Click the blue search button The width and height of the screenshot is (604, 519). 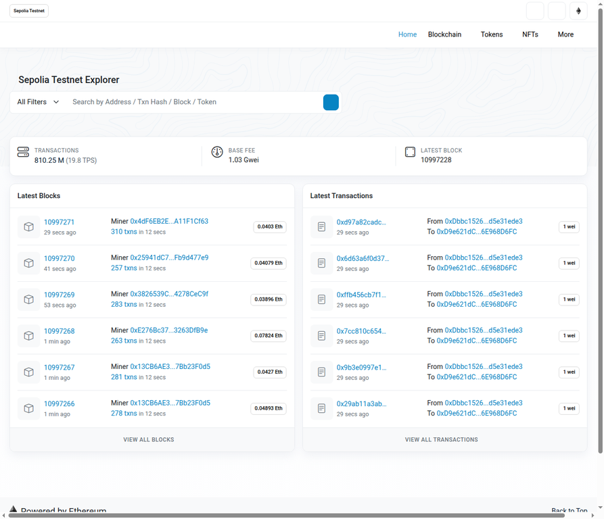click(331, 102)
